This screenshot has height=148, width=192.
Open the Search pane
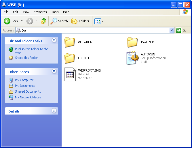pos(59,21)
